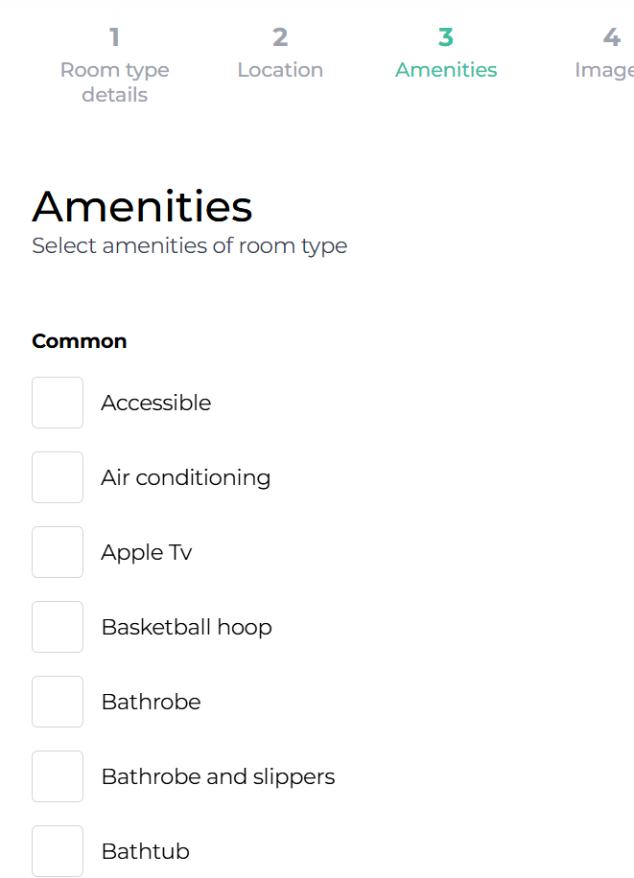Click the "Accessible" label text
Screen dimensions: 634x878
pyautogui.click(x=155, y=403)
